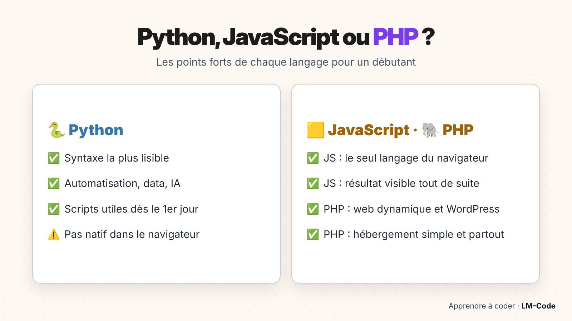Click the checkmark beside 'PHP : web dynamique et WordPress'
Image resolution: width=572 pixels, height=321 pixels.
point(313,209)
